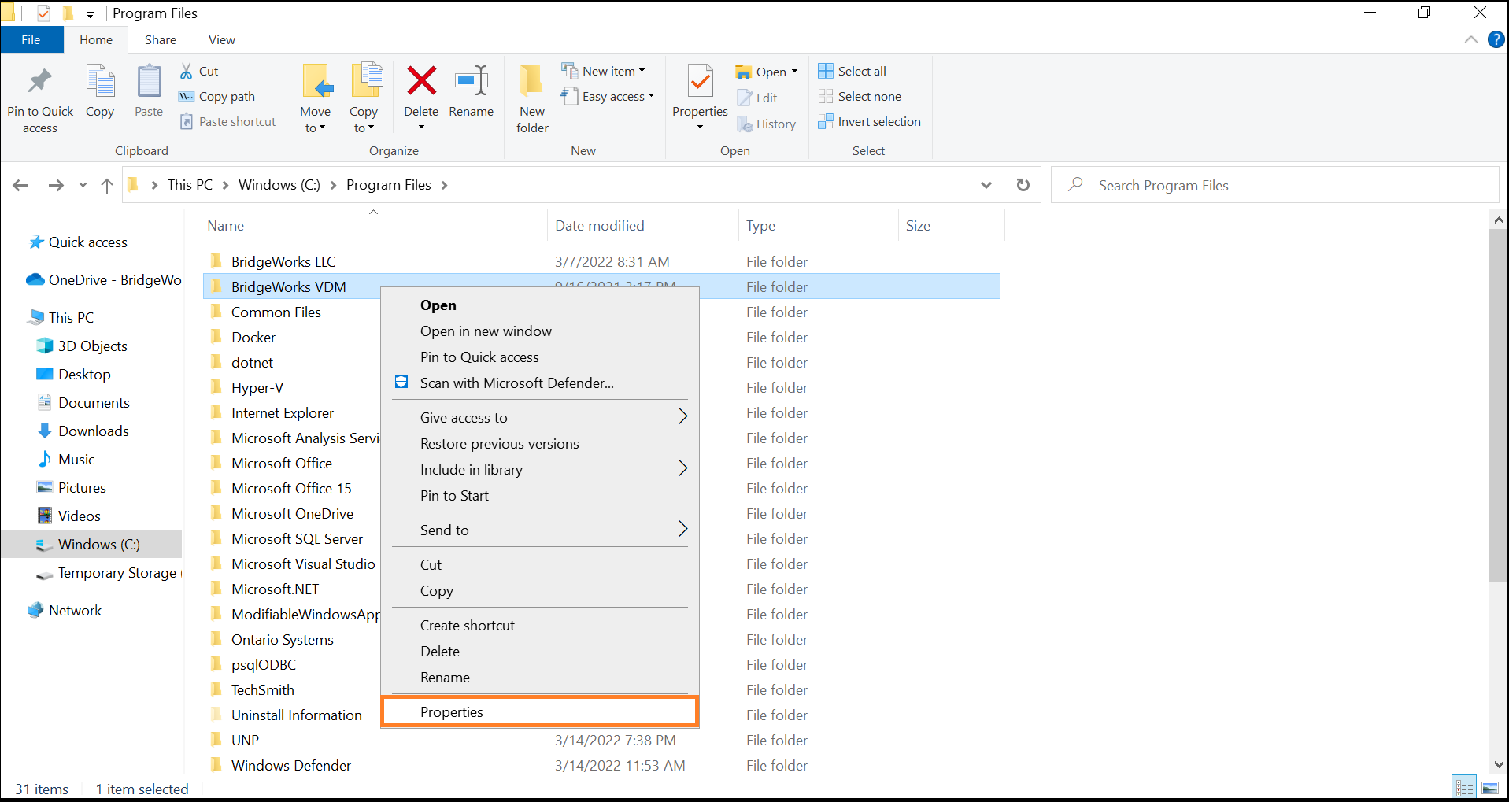This screenshot has width=1509, height=802.
Task: Select the Microsoft OneDrive folder
Action: (292, 513)
